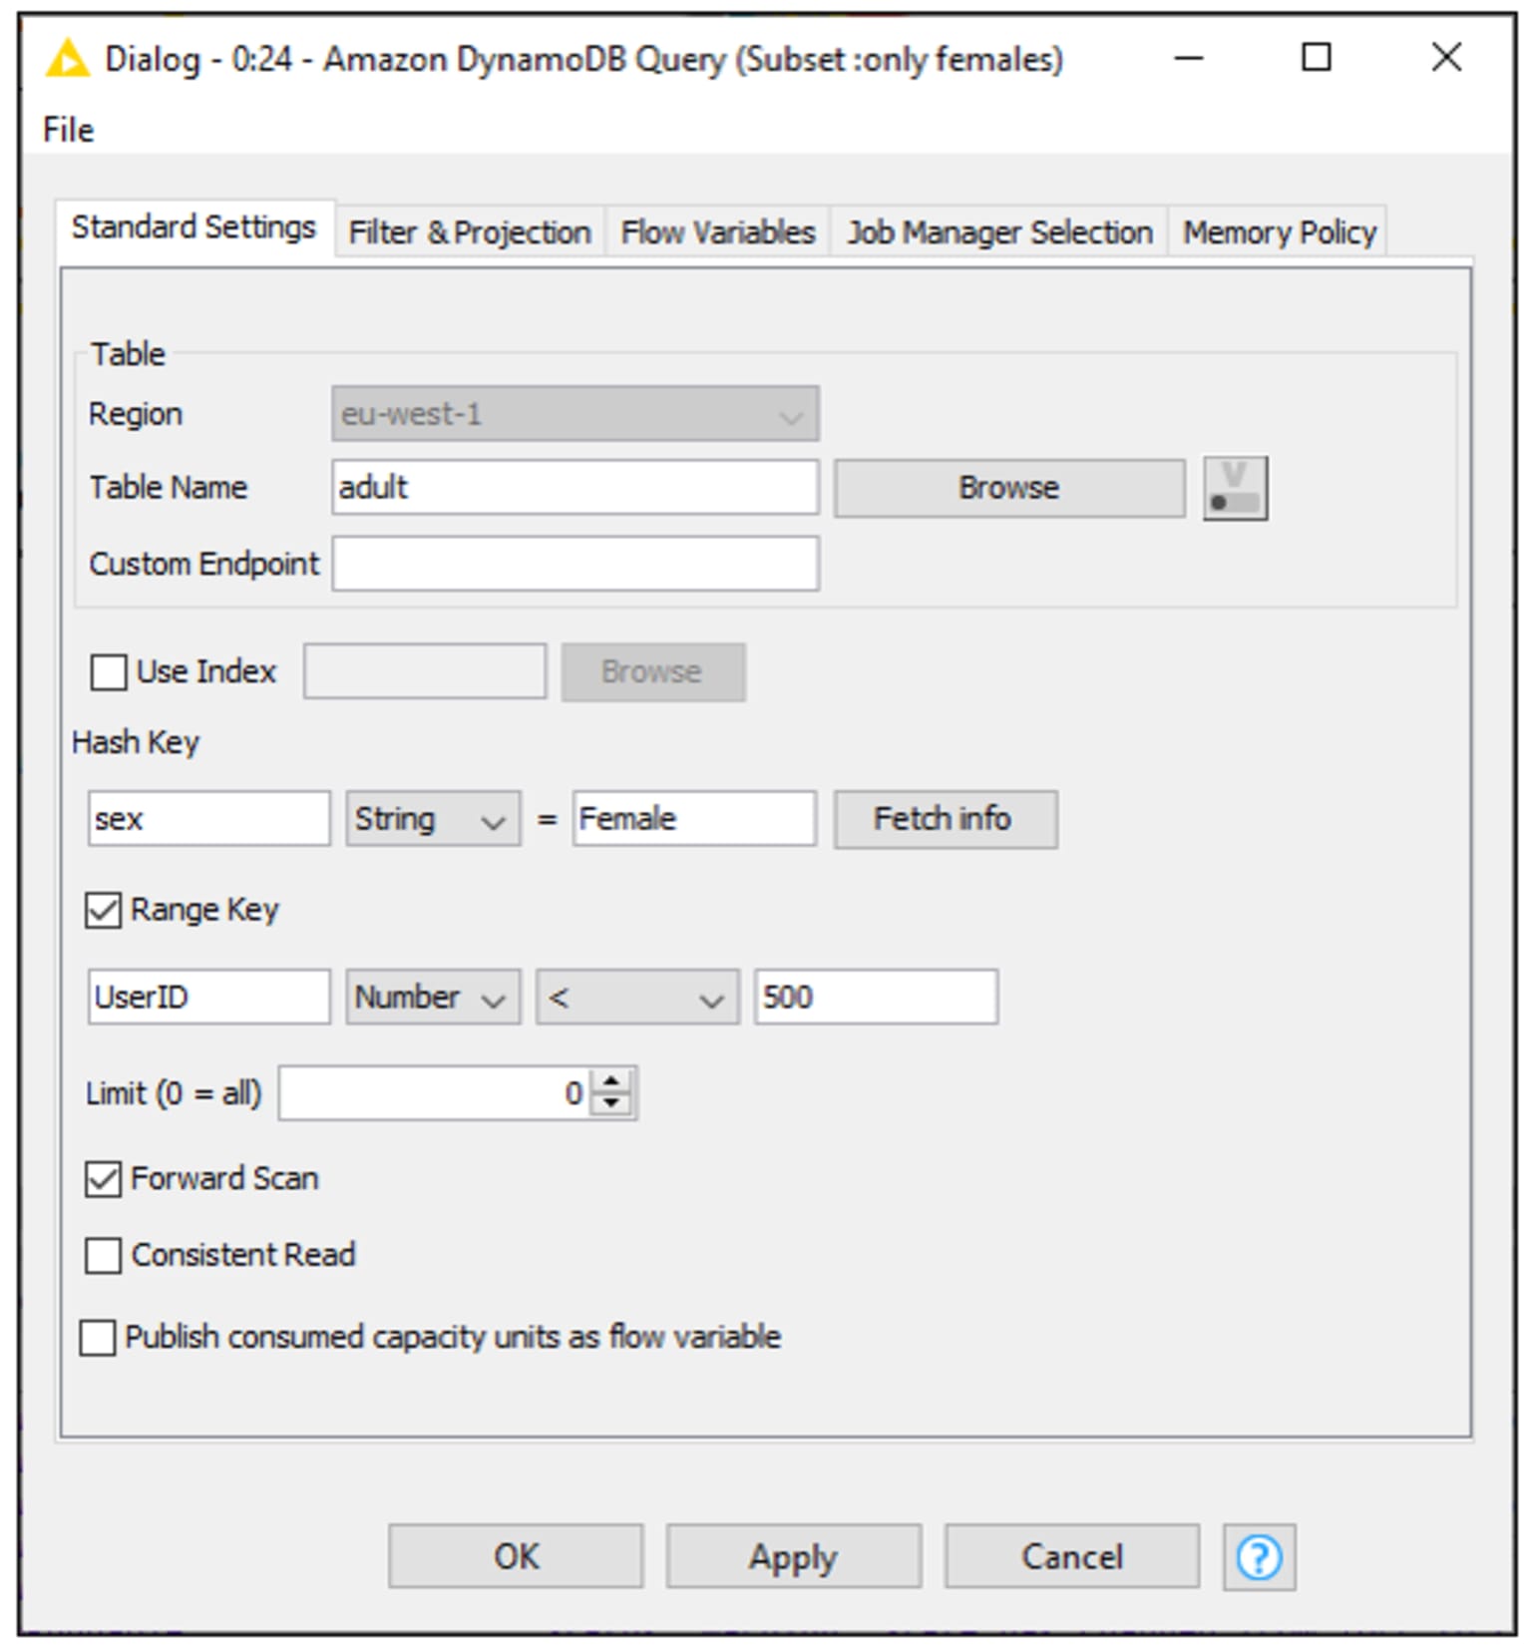Click the Fetch info button
1532x1648 pixels.
tap(946, 819)
